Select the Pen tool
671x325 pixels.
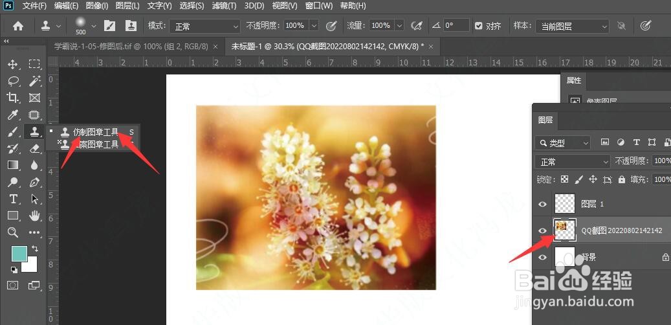(34, 182)
